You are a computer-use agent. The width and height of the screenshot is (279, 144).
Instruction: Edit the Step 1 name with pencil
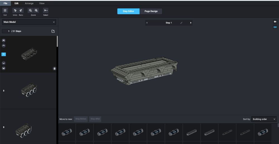[x=181, y=23]
